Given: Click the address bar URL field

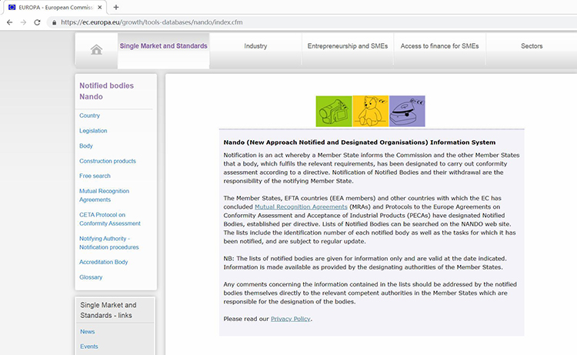Looking at the screenshot, I should pos(313,22).
